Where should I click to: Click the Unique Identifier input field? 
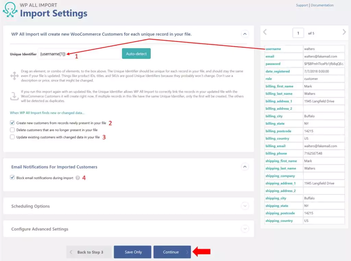click(79, 54)
